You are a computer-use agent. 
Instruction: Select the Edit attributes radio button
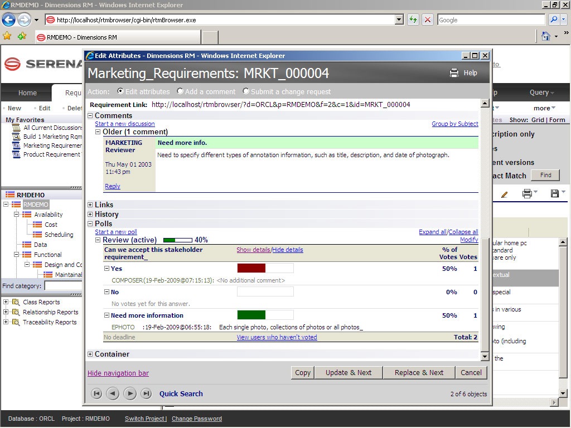click(x=120, y=91)
